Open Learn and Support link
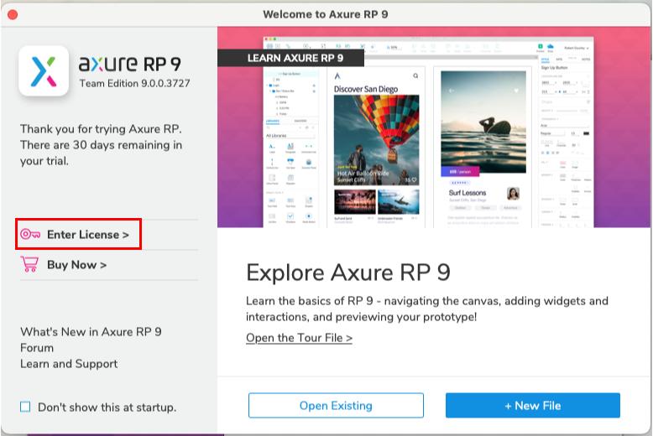The image size is (653, 436). pos(69,364)
